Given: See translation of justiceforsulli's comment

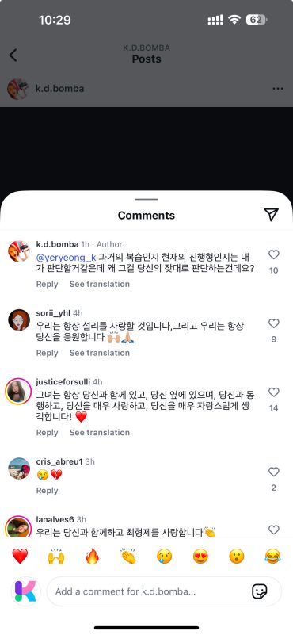Looking at the screenshot, I should (x=100, y=433).
